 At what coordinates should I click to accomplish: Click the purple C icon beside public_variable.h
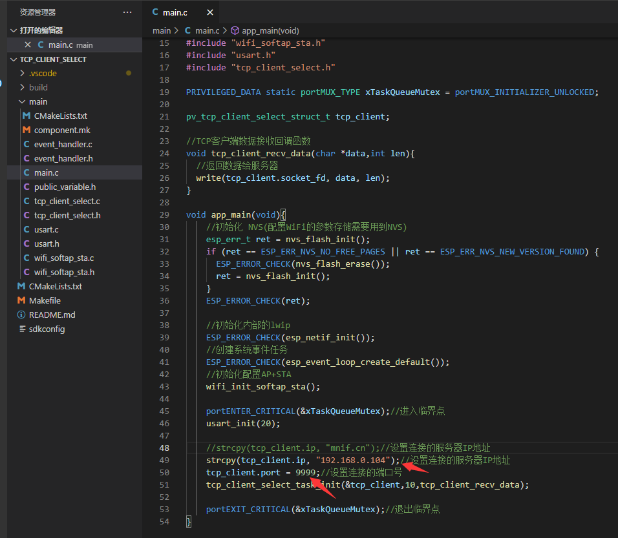[27, 187]
